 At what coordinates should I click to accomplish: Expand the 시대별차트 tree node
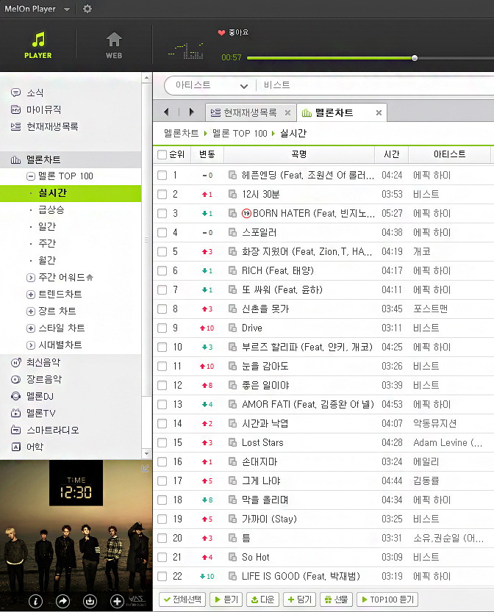pos(30,345)
